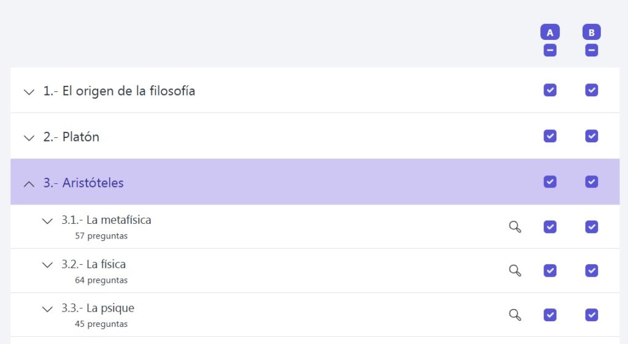Click magnifier icon for La metafísica
This screenshot has height=344, width=628.
[x=515, y=227]
